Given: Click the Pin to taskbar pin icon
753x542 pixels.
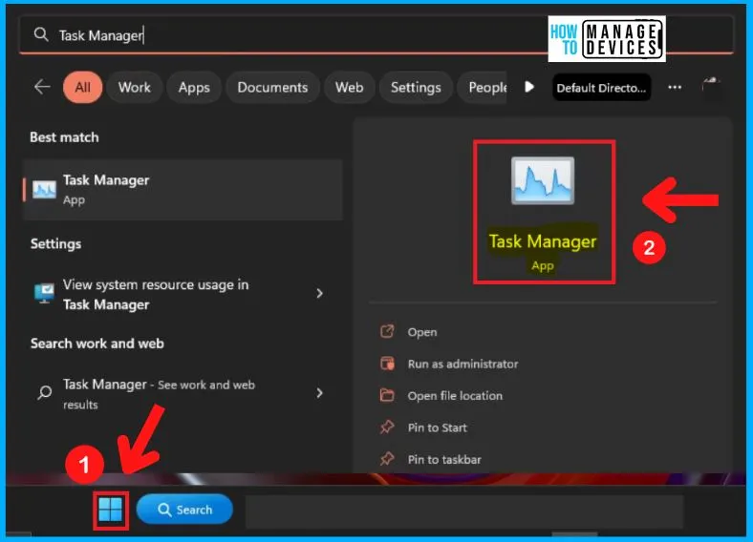Looking at the screenshot, I should click(387, 459).
